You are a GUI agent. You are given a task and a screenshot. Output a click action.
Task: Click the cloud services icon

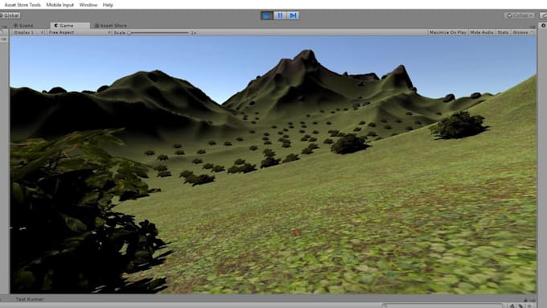pos(544,15)
